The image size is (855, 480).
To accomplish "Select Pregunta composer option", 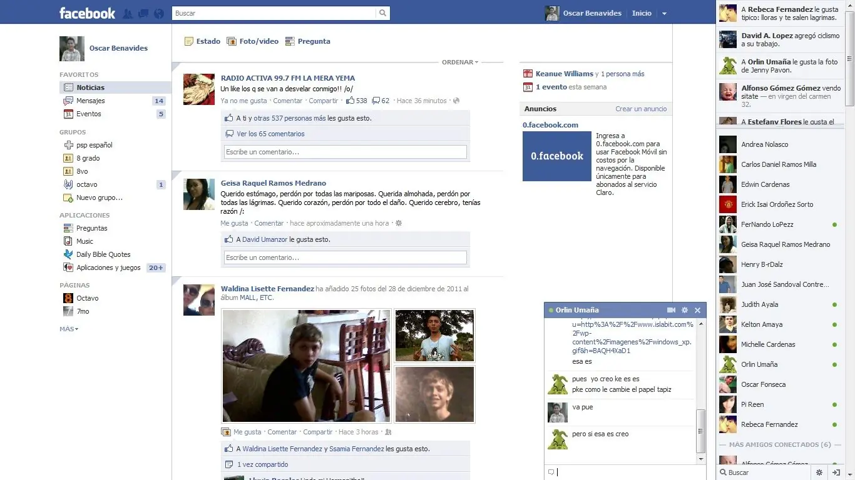I will (307, 41).
